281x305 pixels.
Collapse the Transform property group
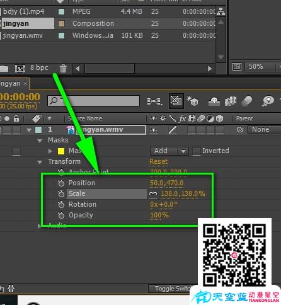(x=40, y=162)
